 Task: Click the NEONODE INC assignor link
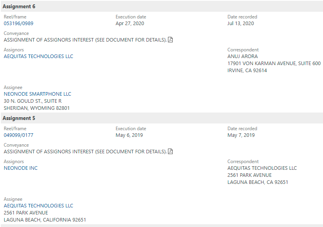coord(20,168)
